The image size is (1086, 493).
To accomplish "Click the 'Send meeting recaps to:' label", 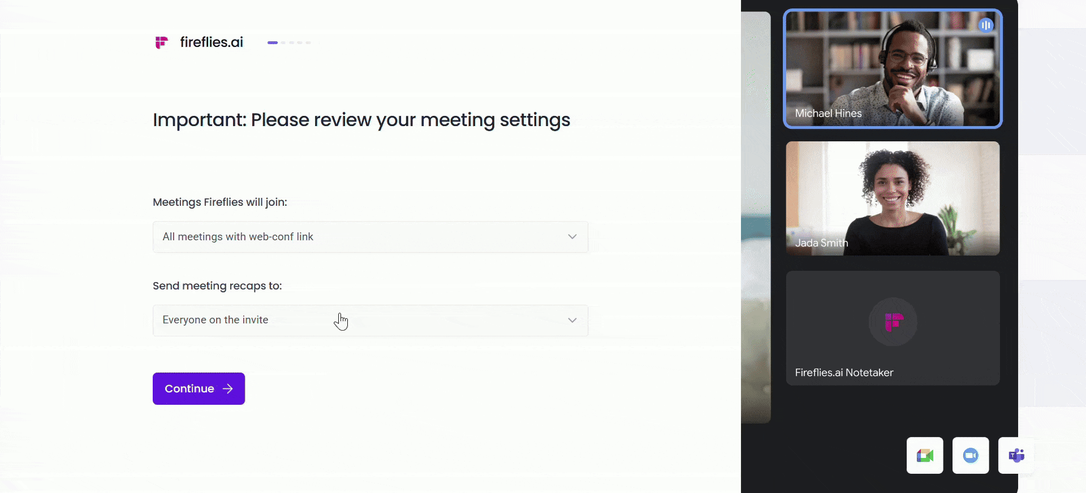I will pos(217,286).
